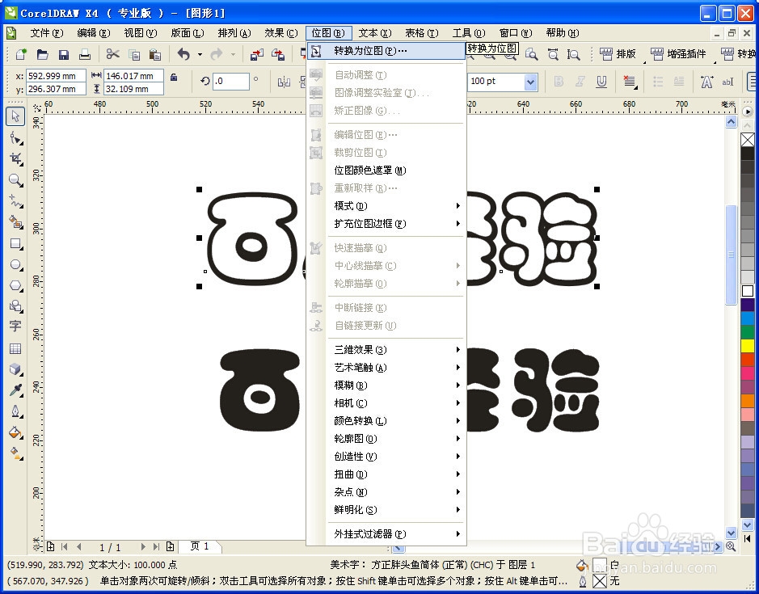
Task: Select the Smart Fill tool
Action: pos(15,222)
